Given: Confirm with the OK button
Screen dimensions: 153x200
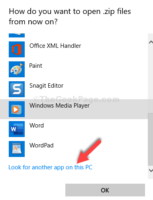Looking at the screenshot, I should (105, 190).
